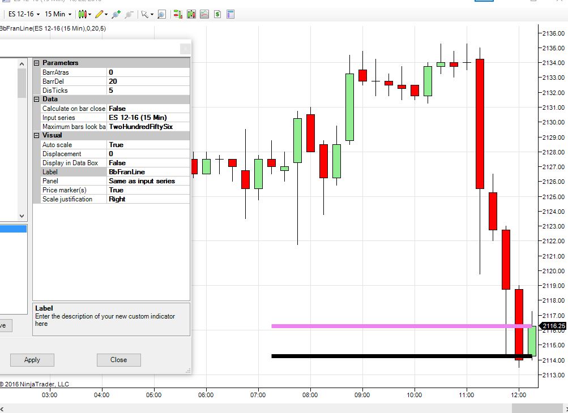Viewport: 568px width, 413px height.
Task: Click the BbFranLine indicator chart label
Action: [x=53, y=28]
